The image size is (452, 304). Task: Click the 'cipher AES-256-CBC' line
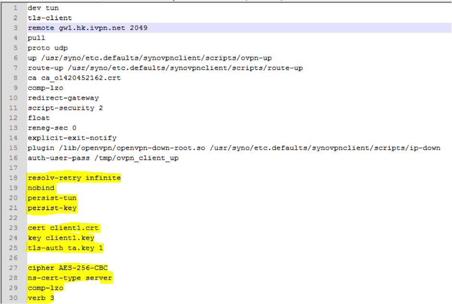pyautogui.click(x=67, y=268)
